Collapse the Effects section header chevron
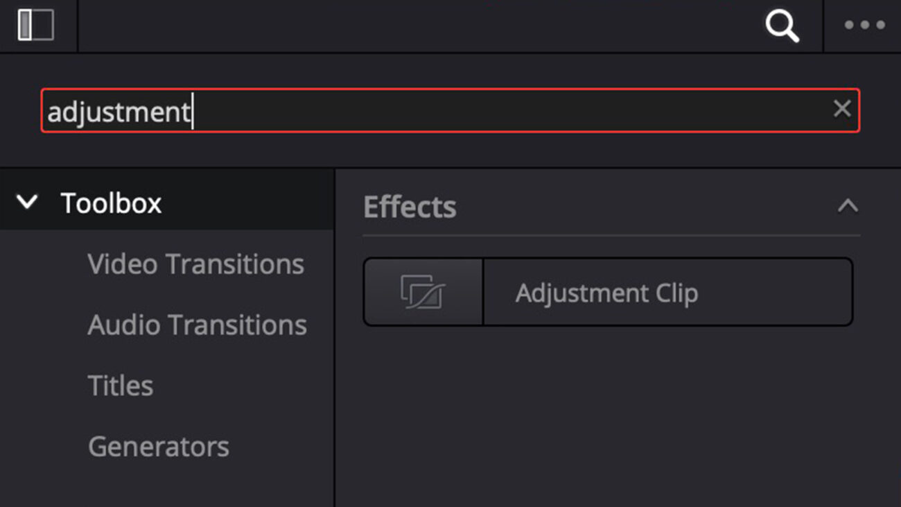The height and width of the screenshot is (507, 901). [848, 206]
